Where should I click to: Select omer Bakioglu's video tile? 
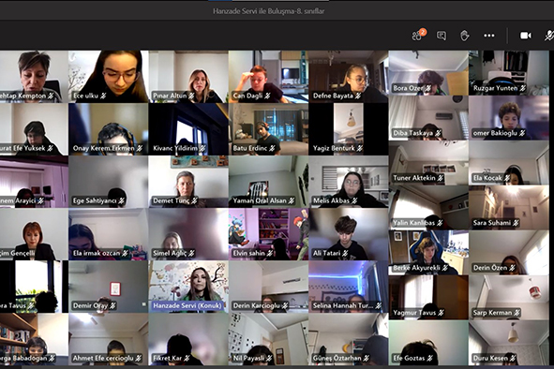point(509,118)
